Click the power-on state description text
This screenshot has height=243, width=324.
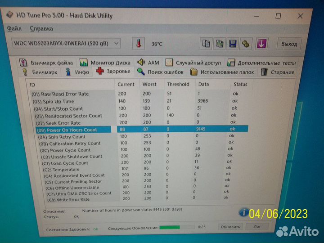[x=132, y=210]
